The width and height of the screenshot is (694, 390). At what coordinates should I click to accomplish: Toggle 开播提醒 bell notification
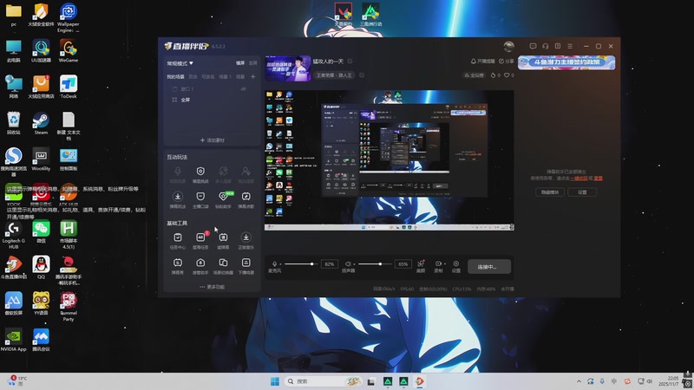point(482,61)
